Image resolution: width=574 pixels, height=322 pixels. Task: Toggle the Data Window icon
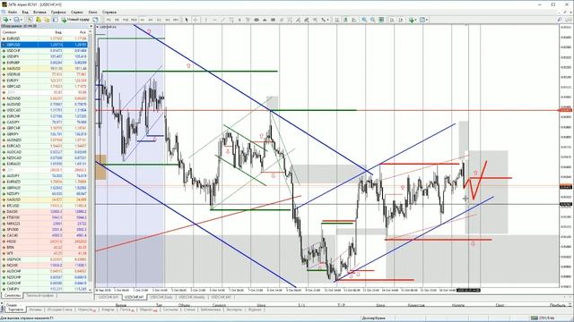[x=38, y=20]
